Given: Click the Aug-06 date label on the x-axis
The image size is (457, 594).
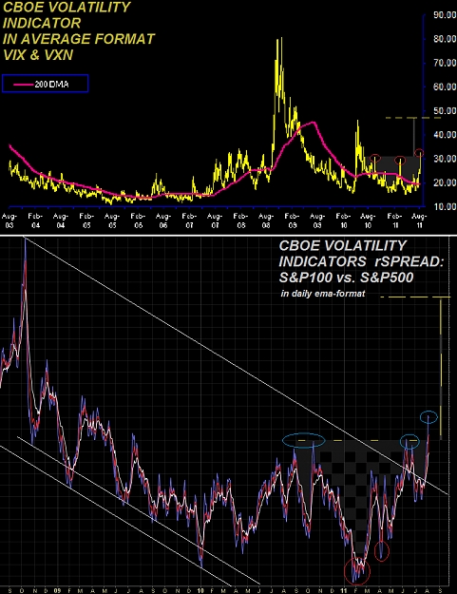Looking at the screenshot, I should tap(163, 220).
